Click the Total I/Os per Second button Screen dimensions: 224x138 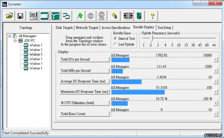pos(84,59)
